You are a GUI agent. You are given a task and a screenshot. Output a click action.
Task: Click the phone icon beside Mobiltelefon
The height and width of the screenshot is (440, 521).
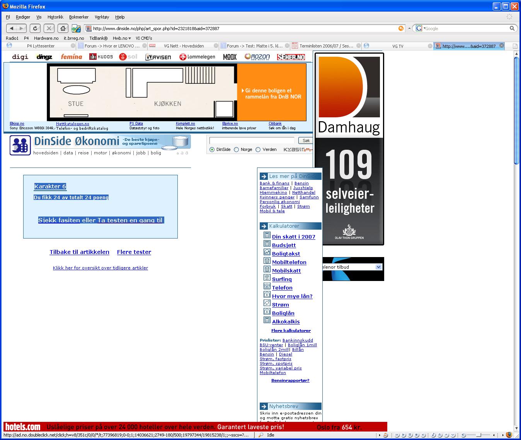pos(267,261)
